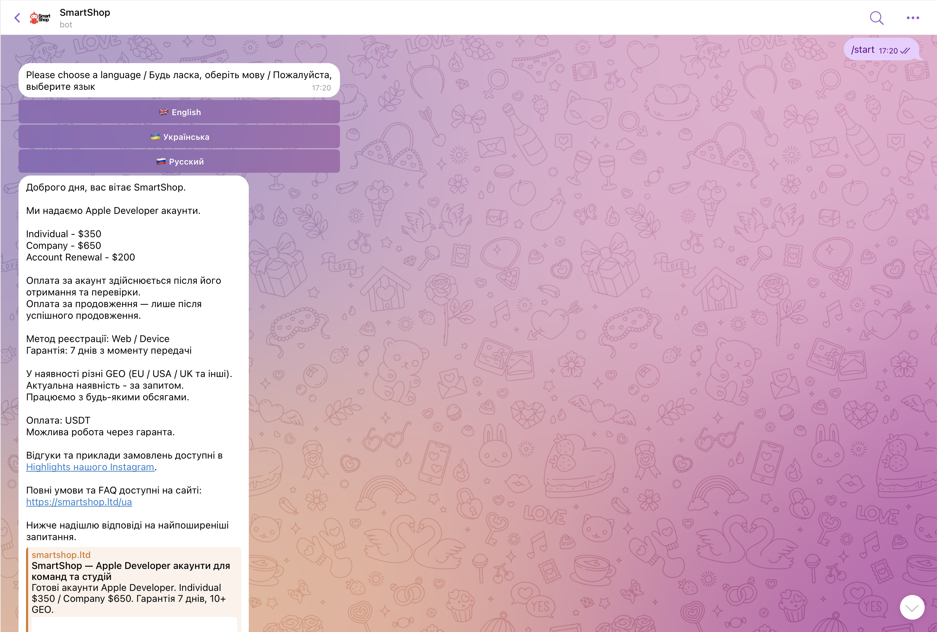Image resolution: width=937 pixels, height=632 pixels.
Task: Open the Highlights нашого Instagram link
Action: pyautogui.click(x=90, y=467)
